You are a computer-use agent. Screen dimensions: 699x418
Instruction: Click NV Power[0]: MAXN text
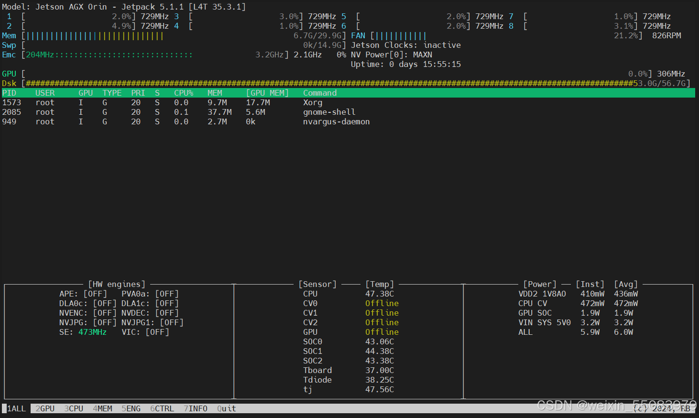392,55
